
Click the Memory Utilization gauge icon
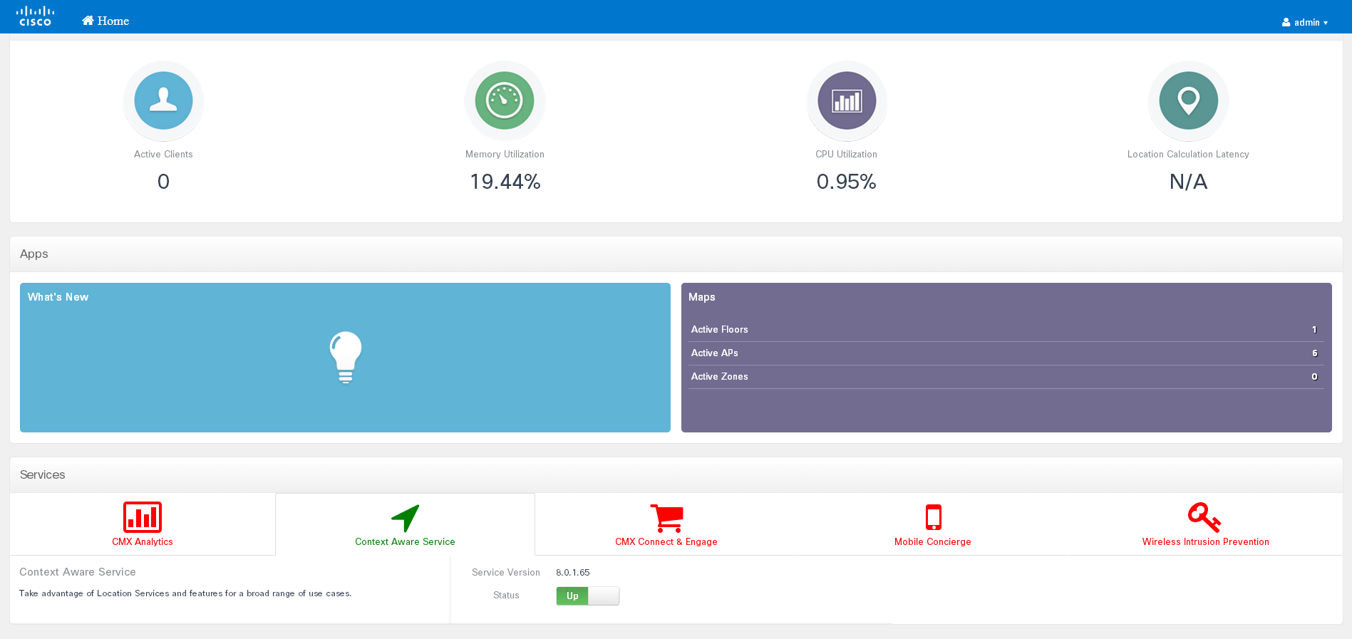coord(505,100)
